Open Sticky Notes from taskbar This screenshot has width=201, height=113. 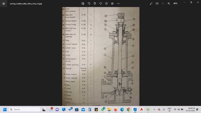tap(96, 110)
